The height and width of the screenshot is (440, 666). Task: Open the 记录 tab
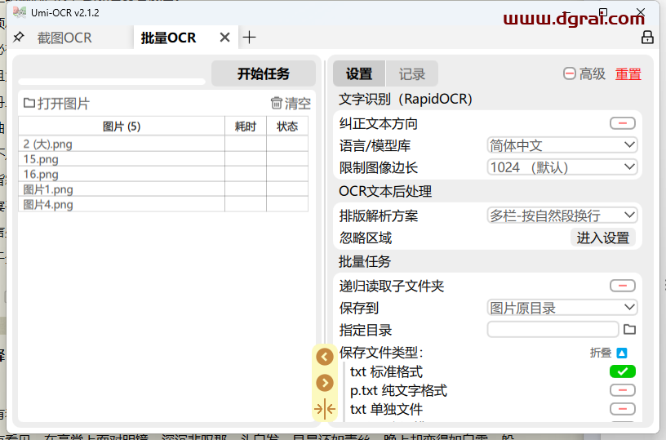pyautogui.click(x=411, y=74)
